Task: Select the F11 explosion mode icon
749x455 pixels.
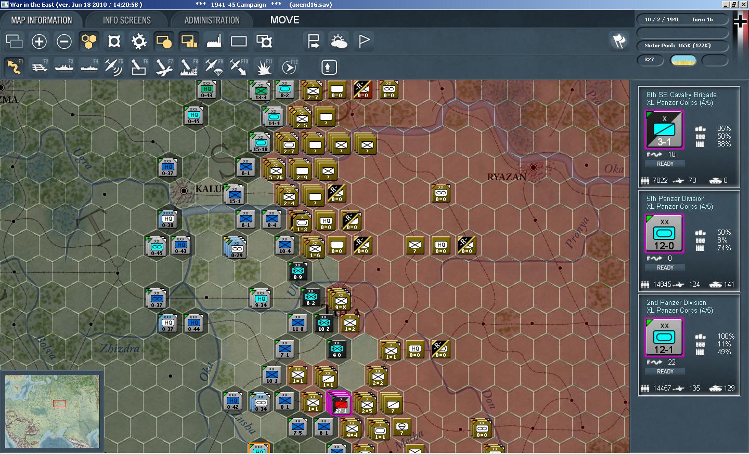Action: pos(264,67)
